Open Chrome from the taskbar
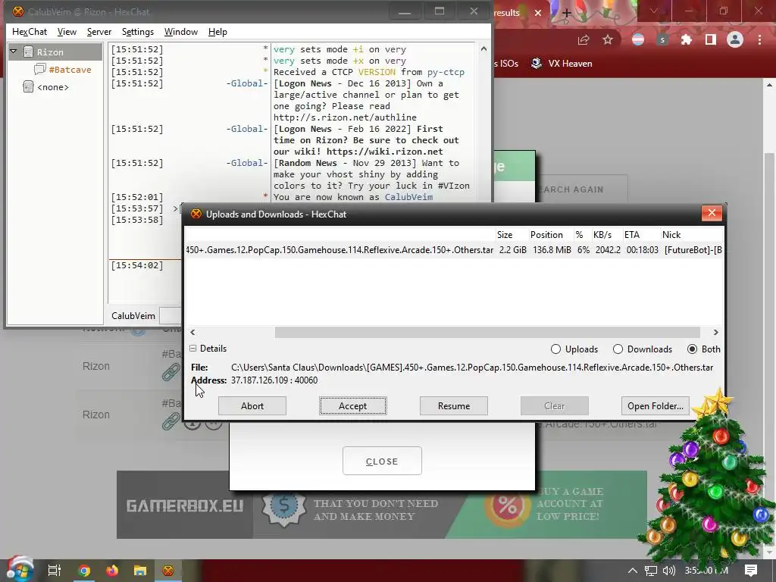The height and width of the screenshot is (582, 776). click(x=84, y=571)
